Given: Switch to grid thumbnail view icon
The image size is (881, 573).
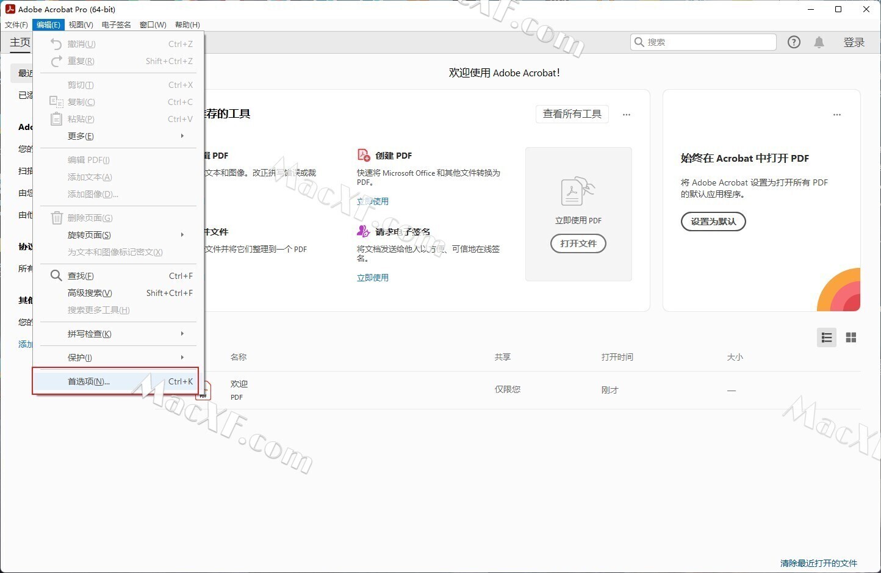Looking at the screenshot, I should (x=851, y=337).
